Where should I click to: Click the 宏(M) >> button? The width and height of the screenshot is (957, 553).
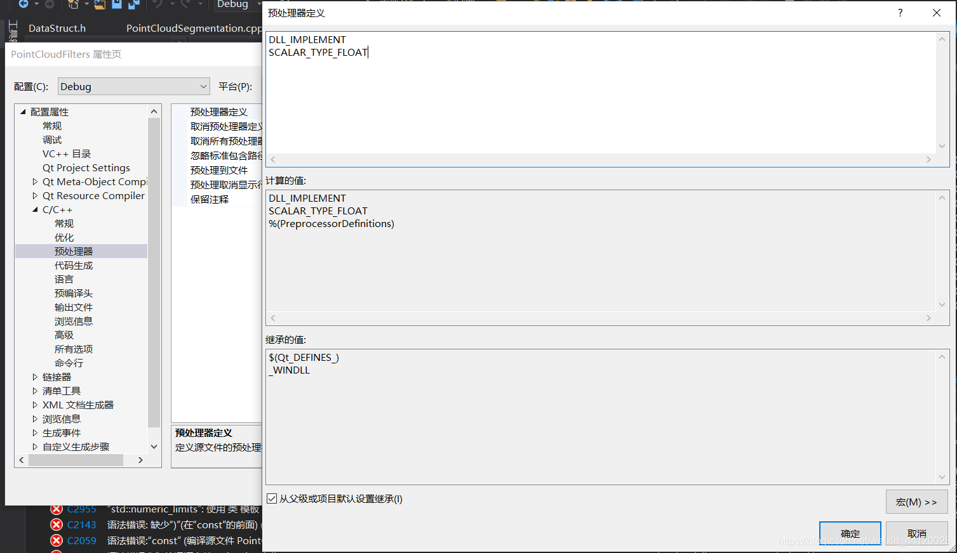(x=916, y=502)
